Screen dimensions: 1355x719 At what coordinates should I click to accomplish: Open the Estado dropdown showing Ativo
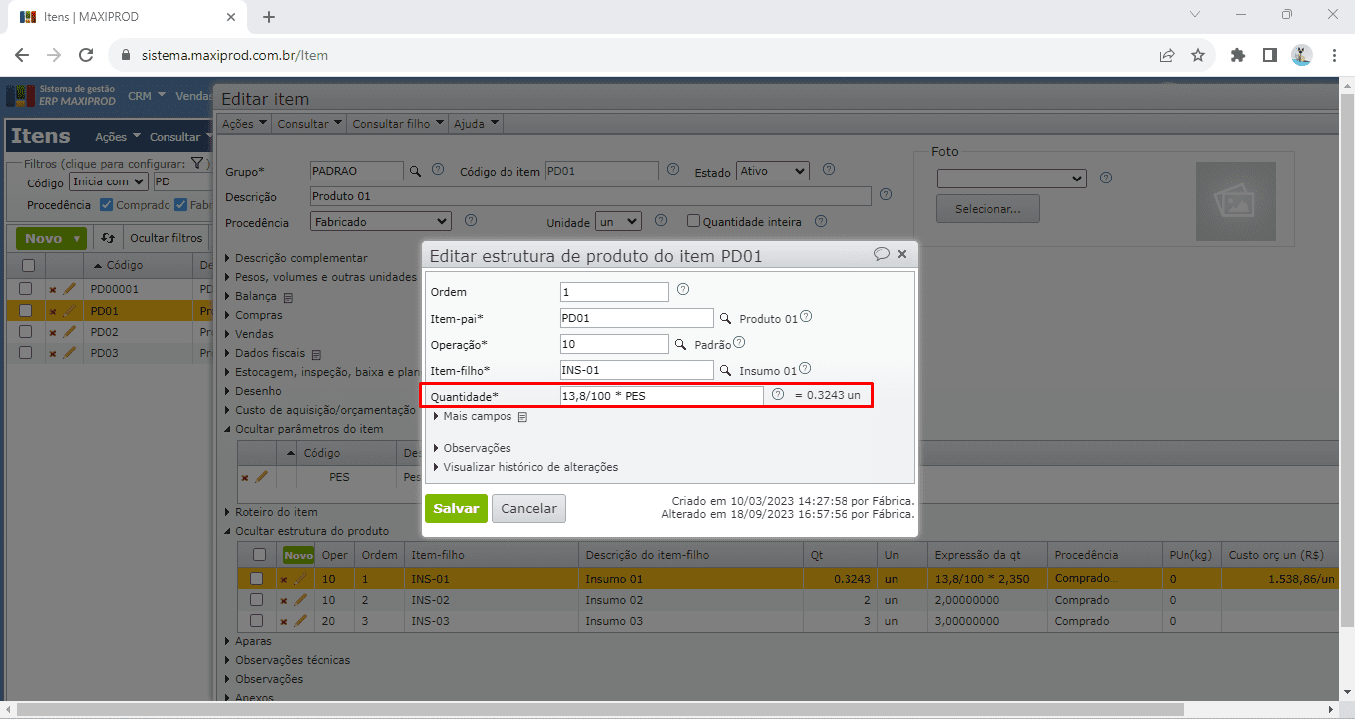coord(772,171)
